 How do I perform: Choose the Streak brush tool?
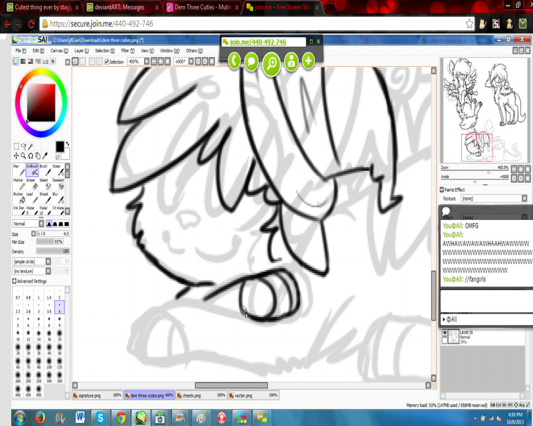click(45, 198)
